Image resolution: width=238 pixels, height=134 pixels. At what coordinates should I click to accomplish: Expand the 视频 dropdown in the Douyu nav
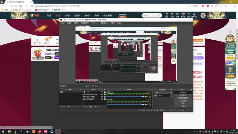pos(77,15)
